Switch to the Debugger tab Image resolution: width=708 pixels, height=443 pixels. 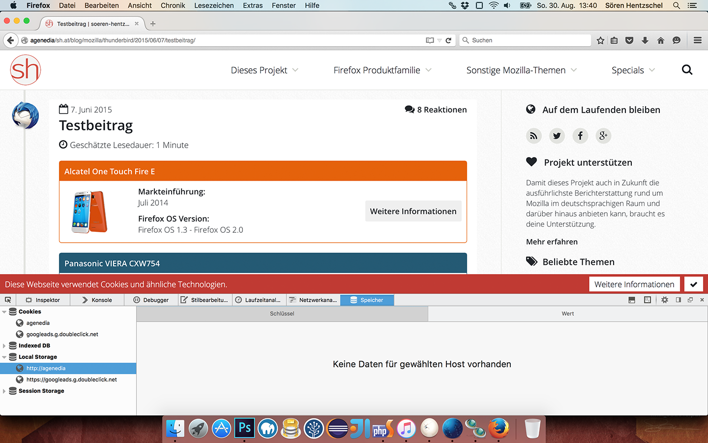151,300
